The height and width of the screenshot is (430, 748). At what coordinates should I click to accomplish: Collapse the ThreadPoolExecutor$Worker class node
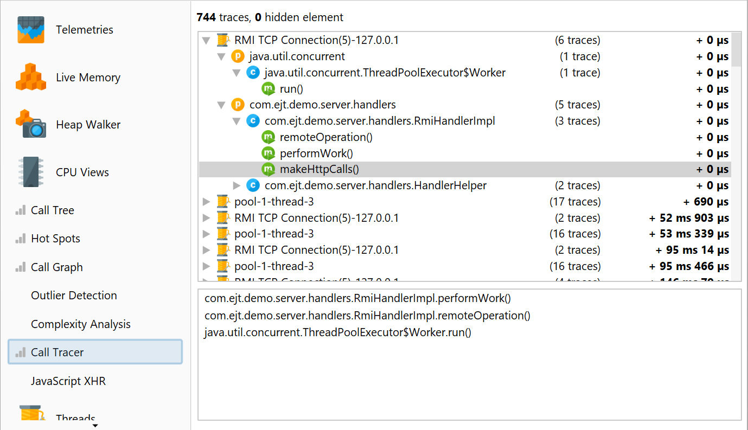click(236, 73)
